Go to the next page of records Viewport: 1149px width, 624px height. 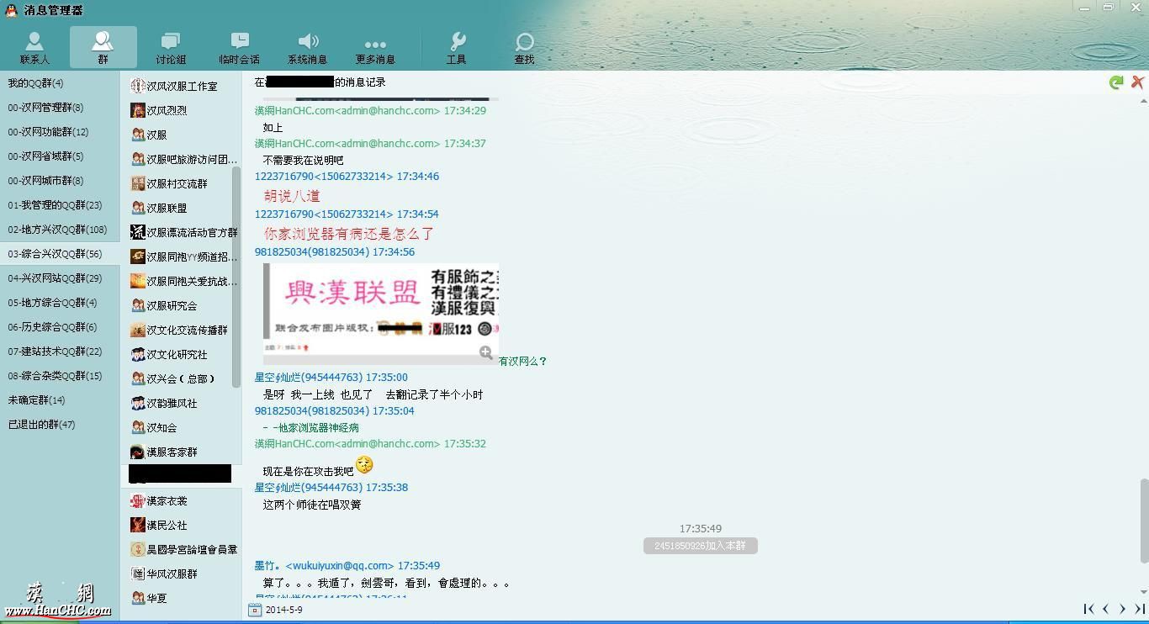(x=1122, y=609)
